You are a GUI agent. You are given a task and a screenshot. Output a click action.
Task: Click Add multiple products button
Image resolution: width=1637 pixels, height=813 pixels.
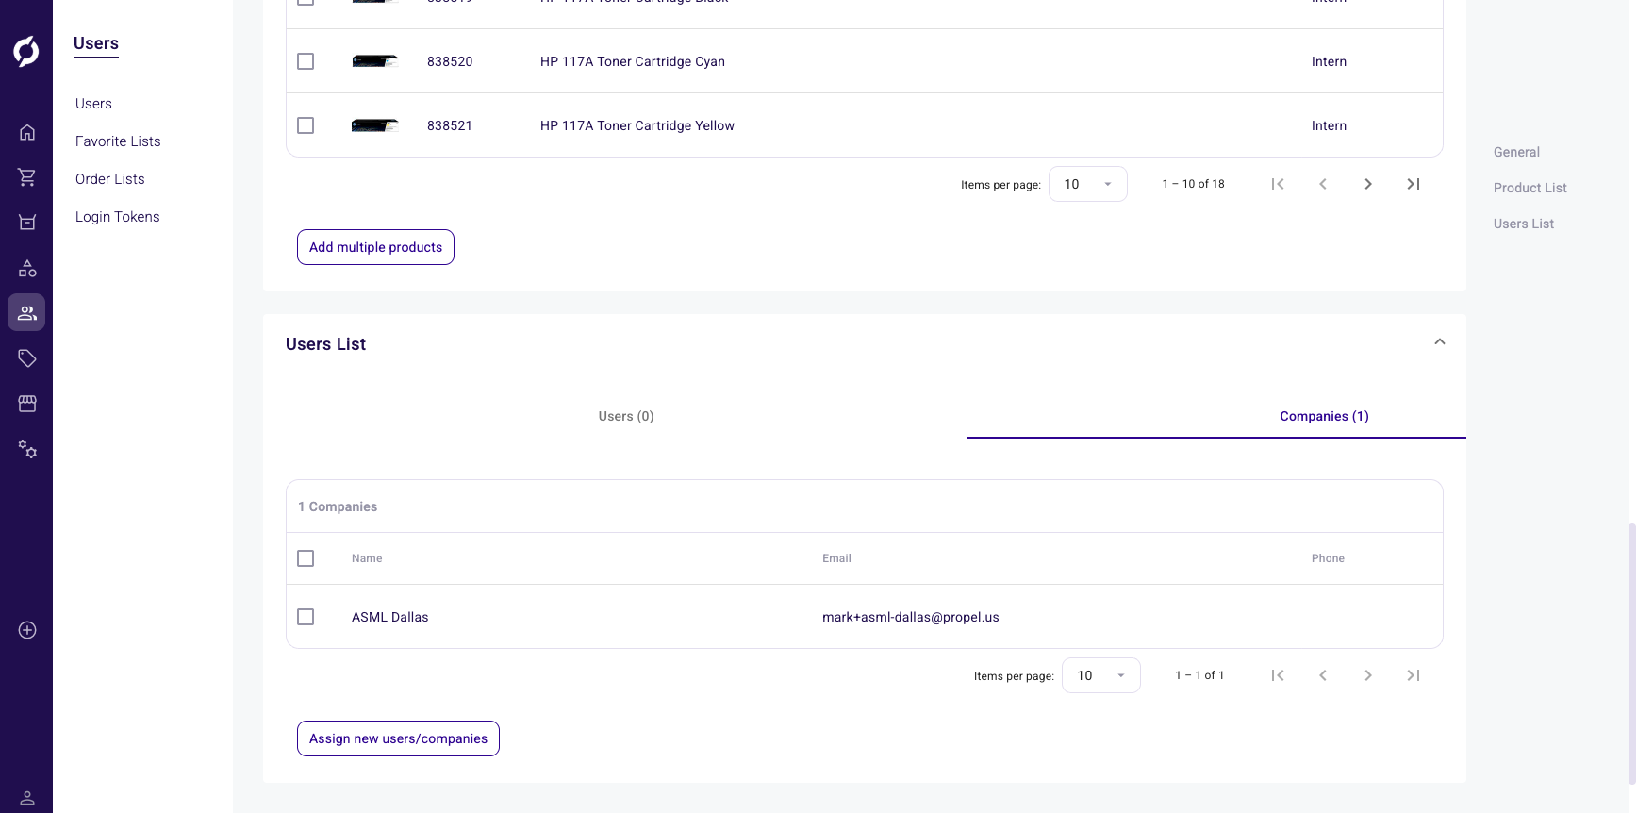pyautogui.click(x=375, y=247)
